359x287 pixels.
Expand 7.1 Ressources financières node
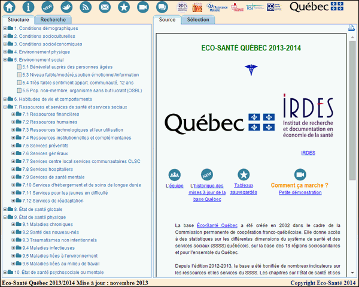tap(13, 114)
